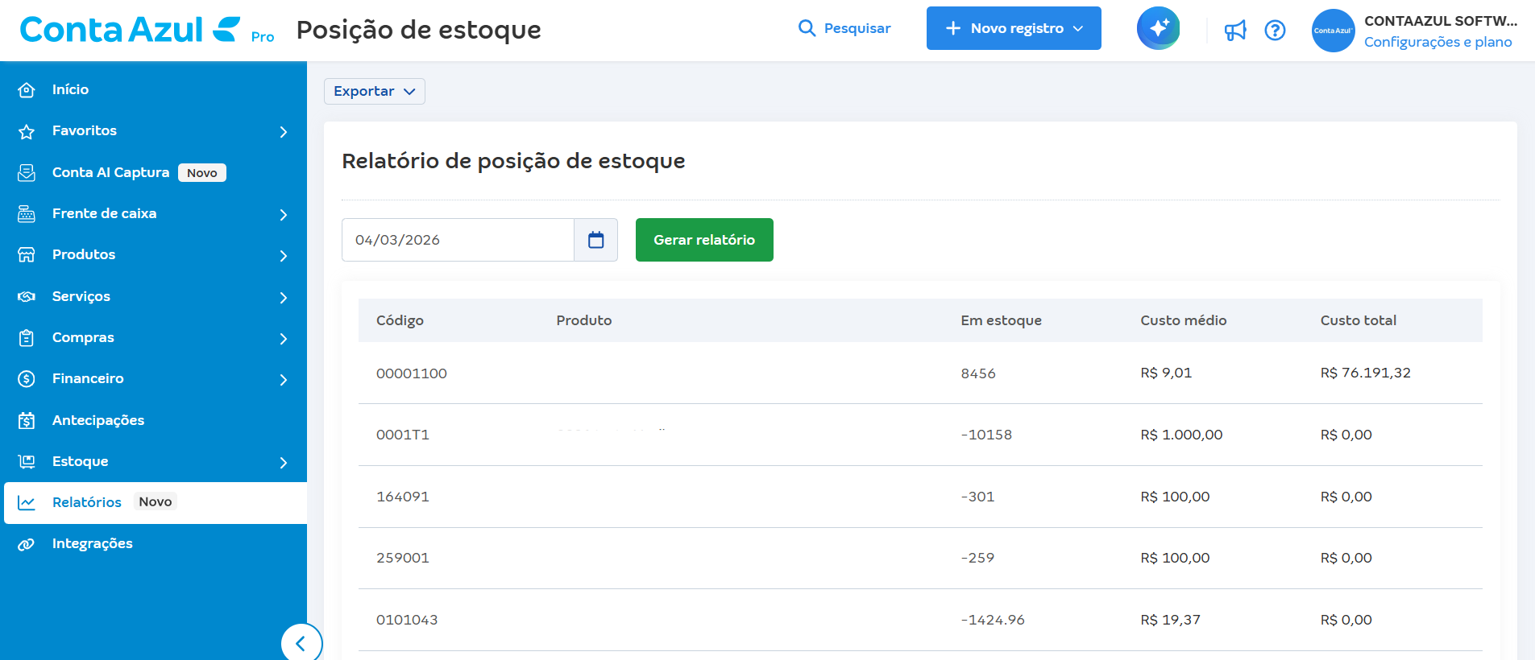This screenshot has width=1535, height=660.
Task: Open the Novo registro dropdown
Action: (1013, 28)
